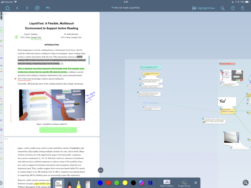Select the eraser tool
Image resolution: width=251 pixels, height=188 pixels.
pos(88,183)
